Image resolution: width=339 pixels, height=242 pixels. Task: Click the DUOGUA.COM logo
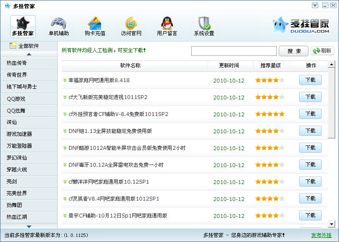(301, 25)
